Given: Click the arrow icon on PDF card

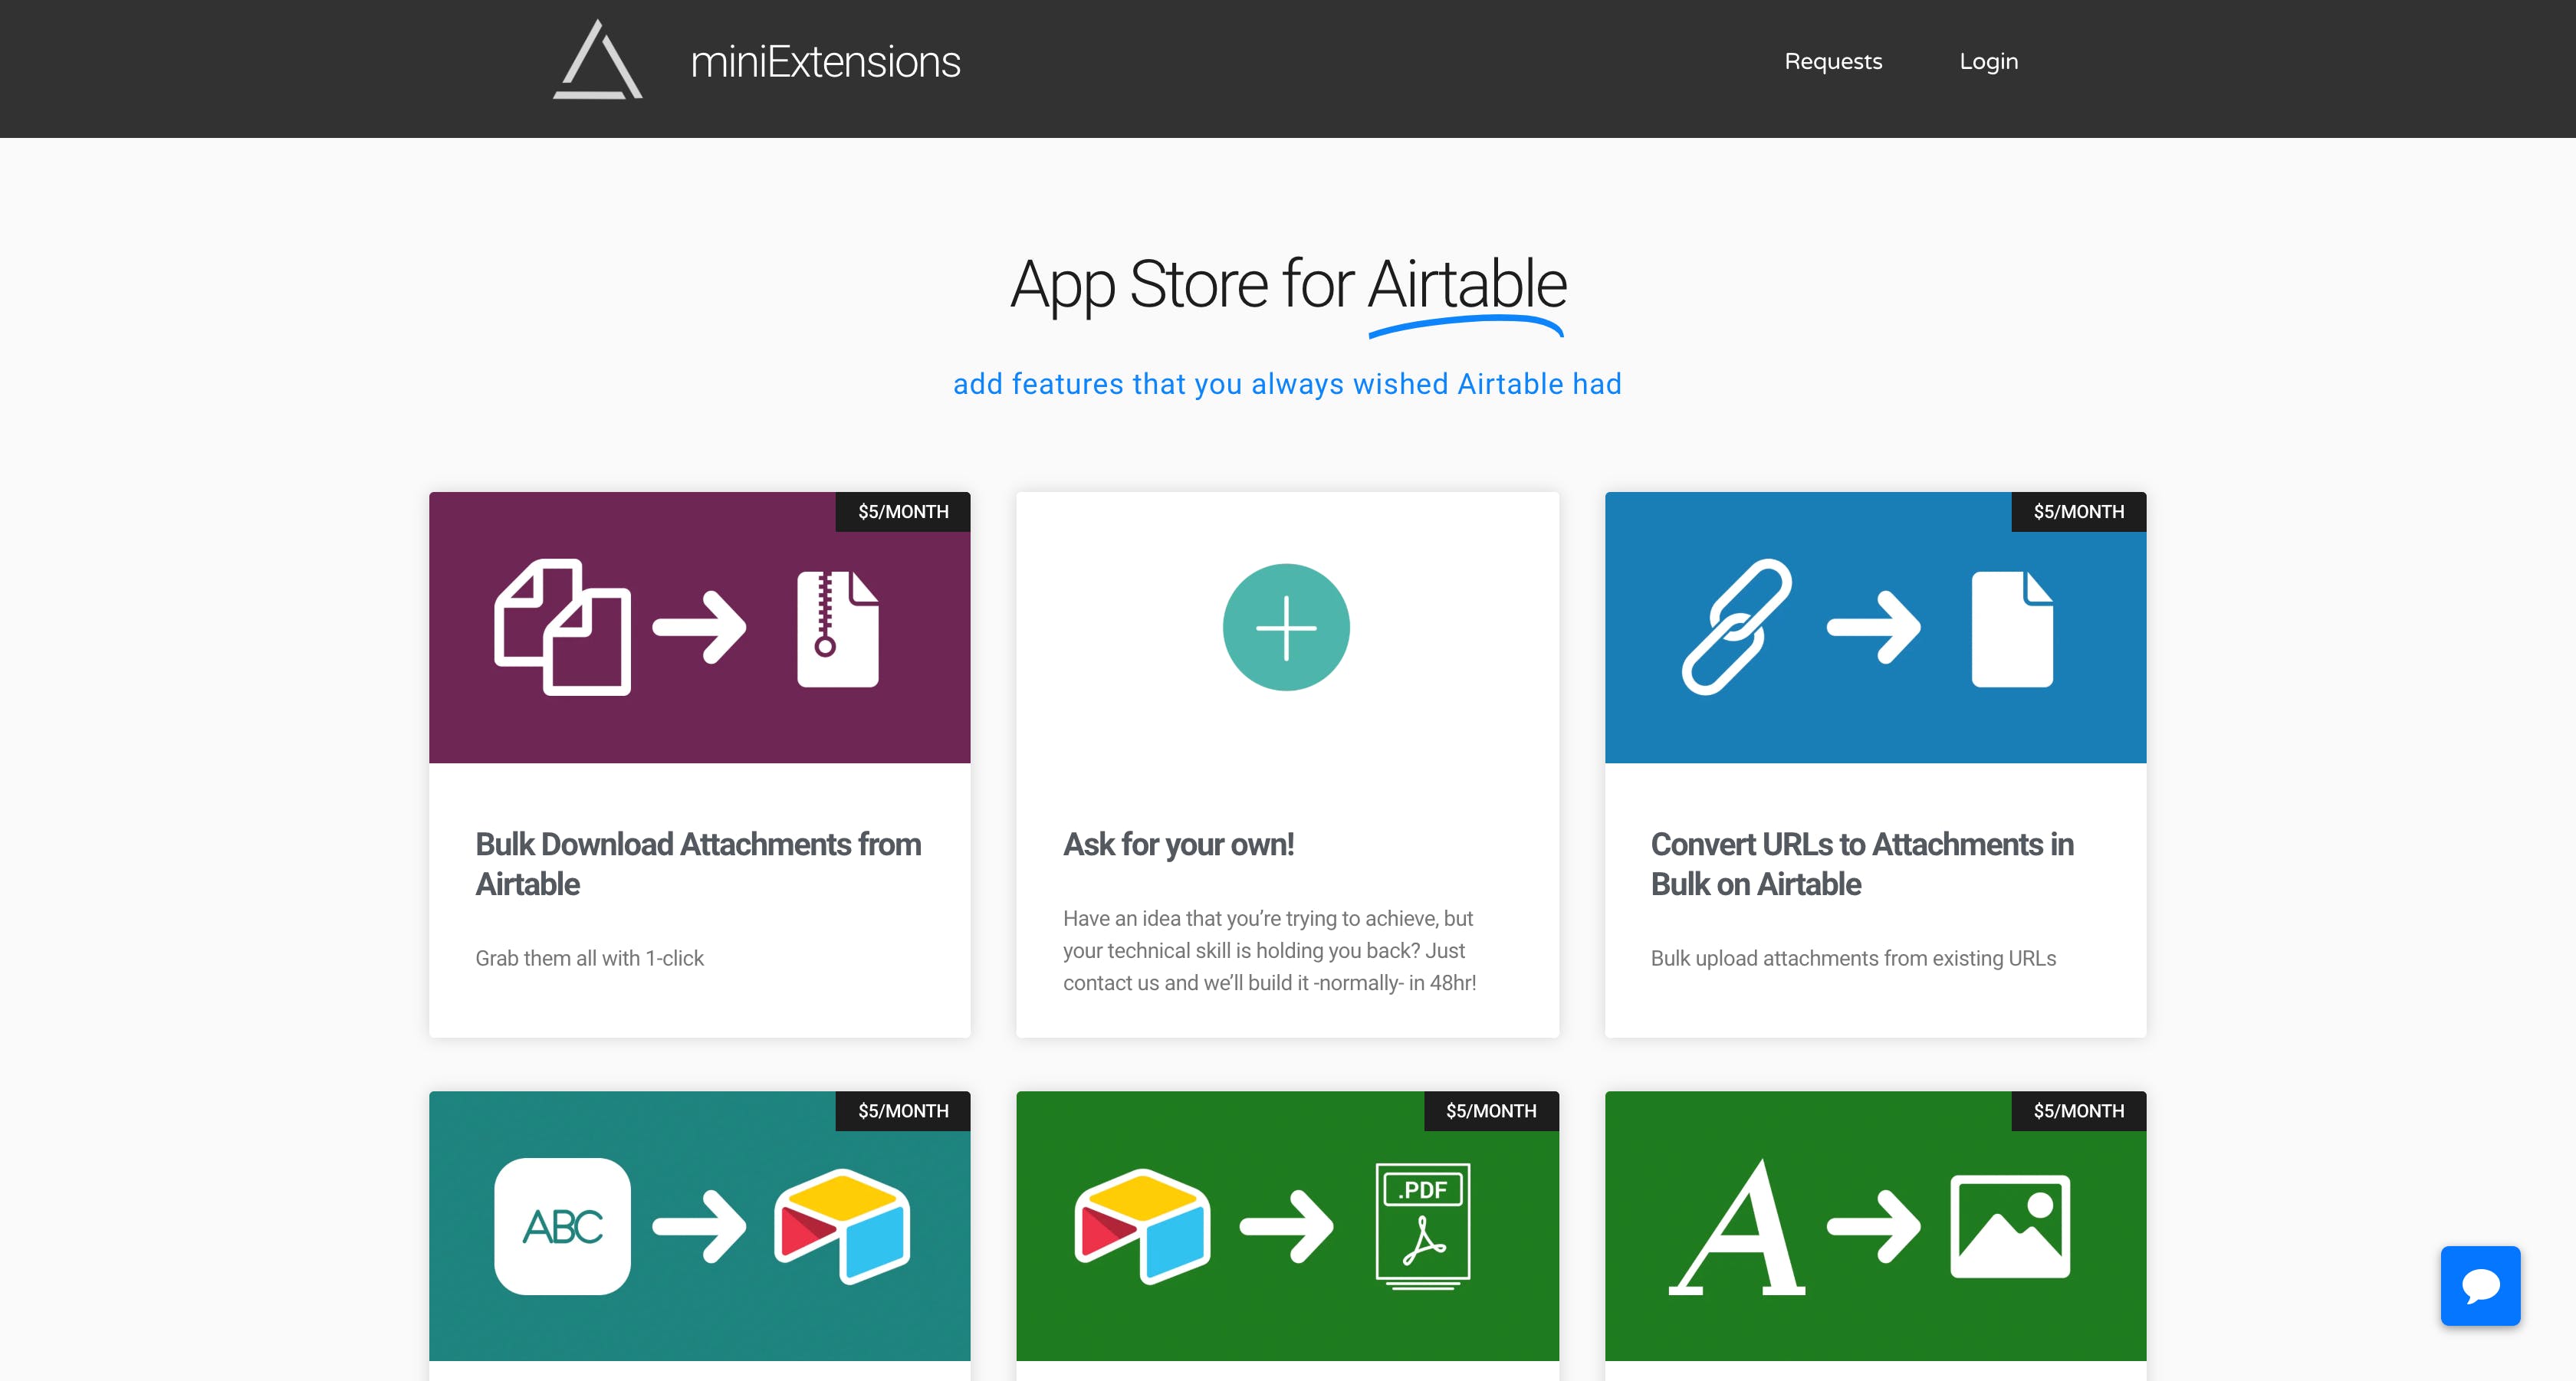Looking at the screenshot, I should click(1286, 1226).
